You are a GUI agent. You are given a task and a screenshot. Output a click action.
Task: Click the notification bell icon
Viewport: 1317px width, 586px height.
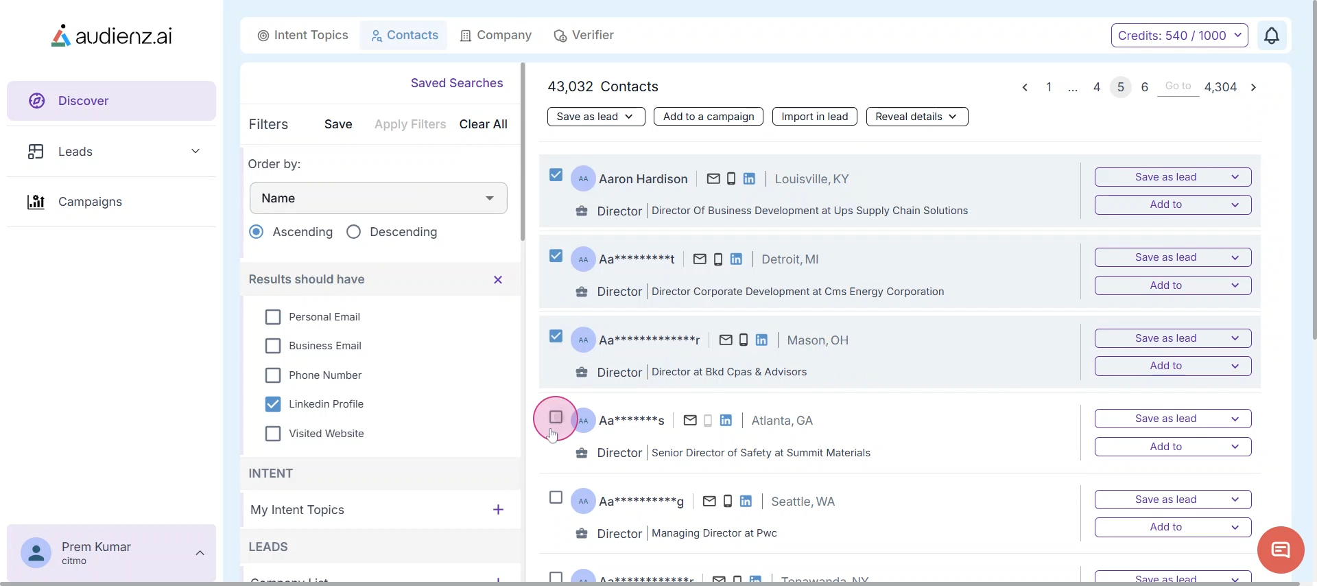[x=1271, y=36]
